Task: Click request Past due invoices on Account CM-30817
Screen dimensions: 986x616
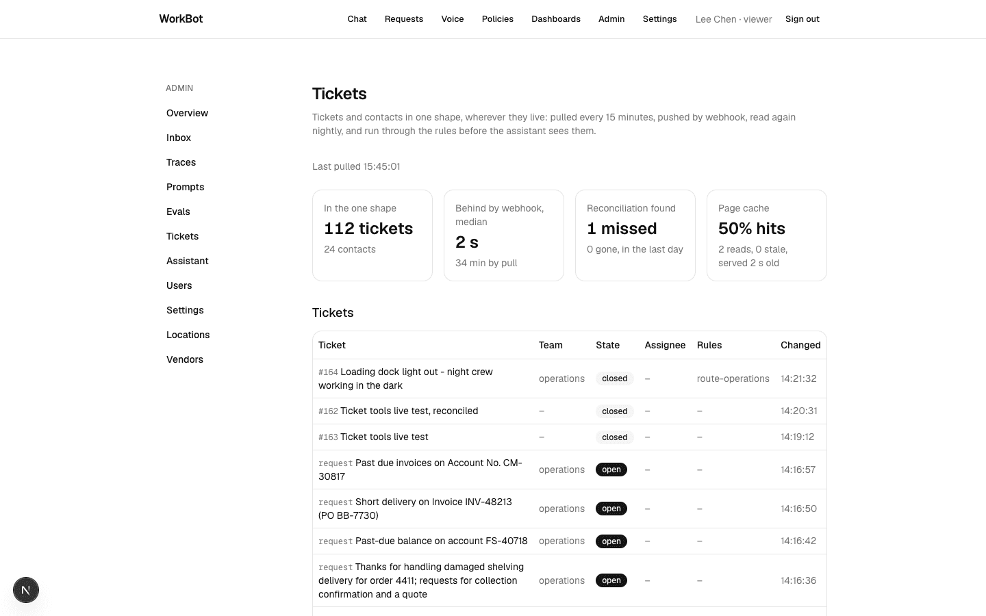Action: (x=420, y=470)
